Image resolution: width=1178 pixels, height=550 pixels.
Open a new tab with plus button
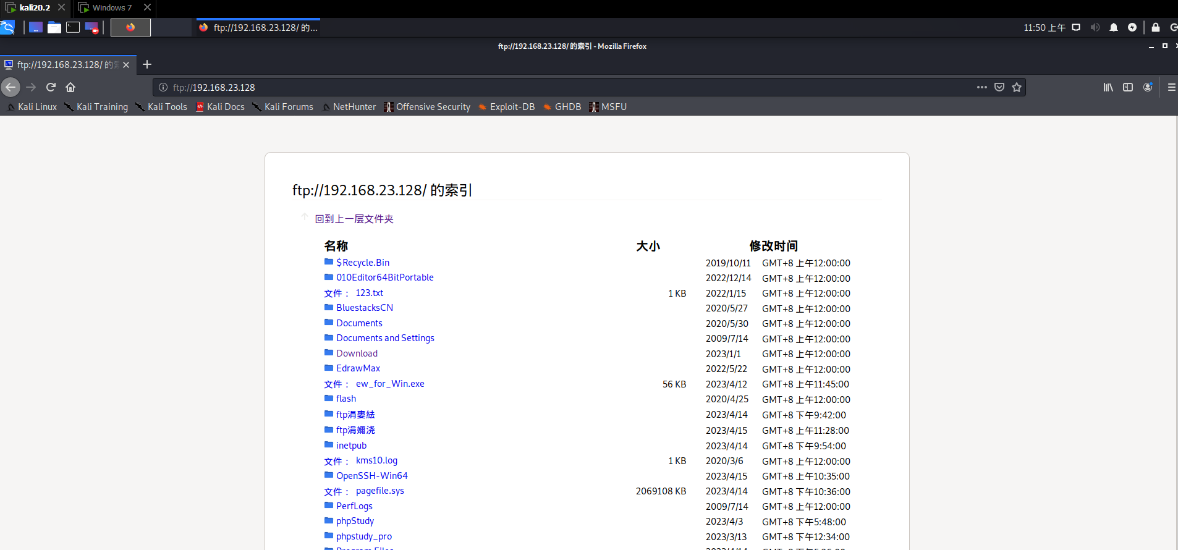point(147,64)
